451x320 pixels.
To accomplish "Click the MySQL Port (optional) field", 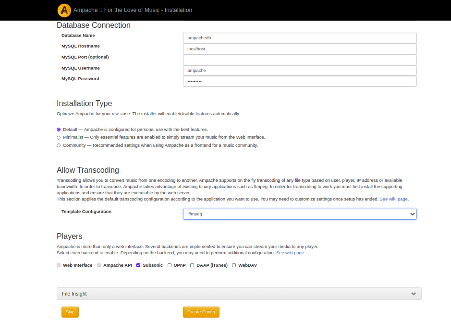I will (x=300, y=60).
